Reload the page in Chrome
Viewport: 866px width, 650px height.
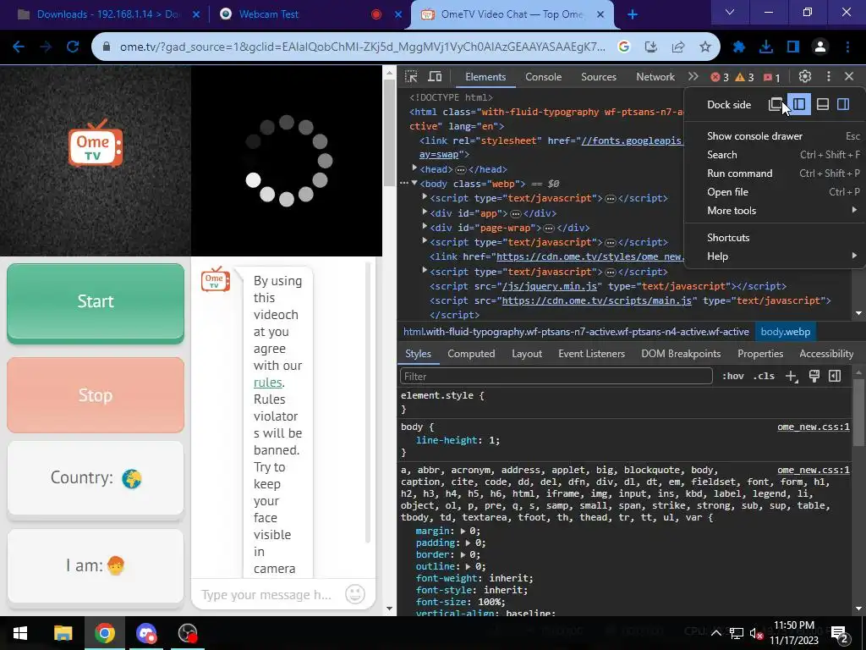click(x=73, y=47)
